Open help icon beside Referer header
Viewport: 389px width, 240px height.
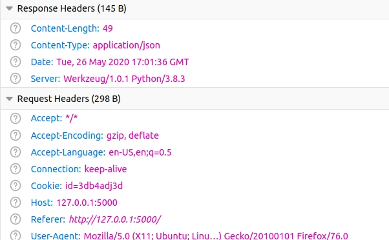coord(16,219)
